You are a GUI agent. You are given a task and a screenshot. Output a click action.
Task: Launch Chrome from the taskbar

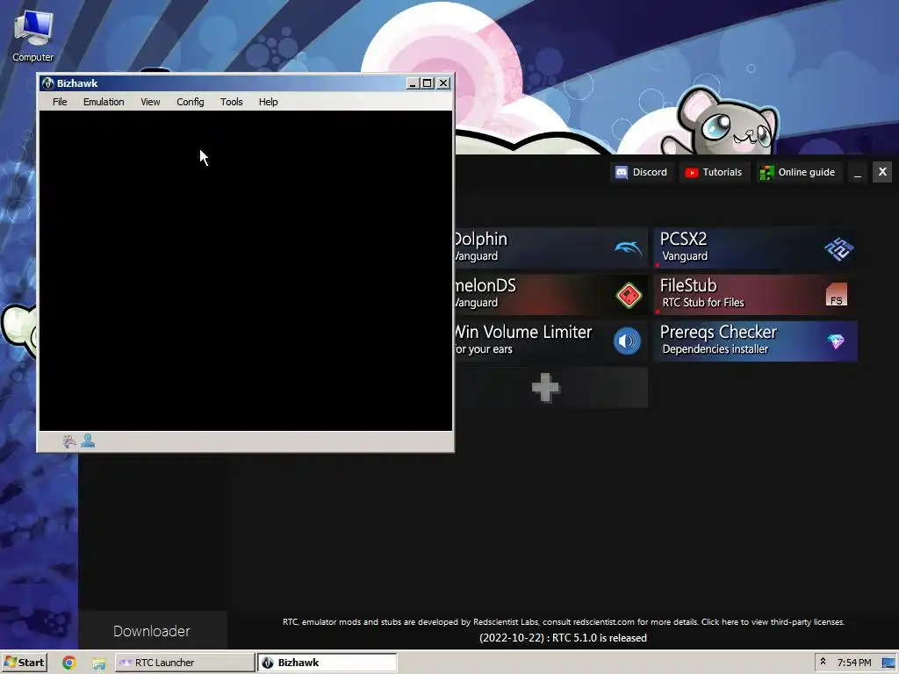(x=68, y=663)
